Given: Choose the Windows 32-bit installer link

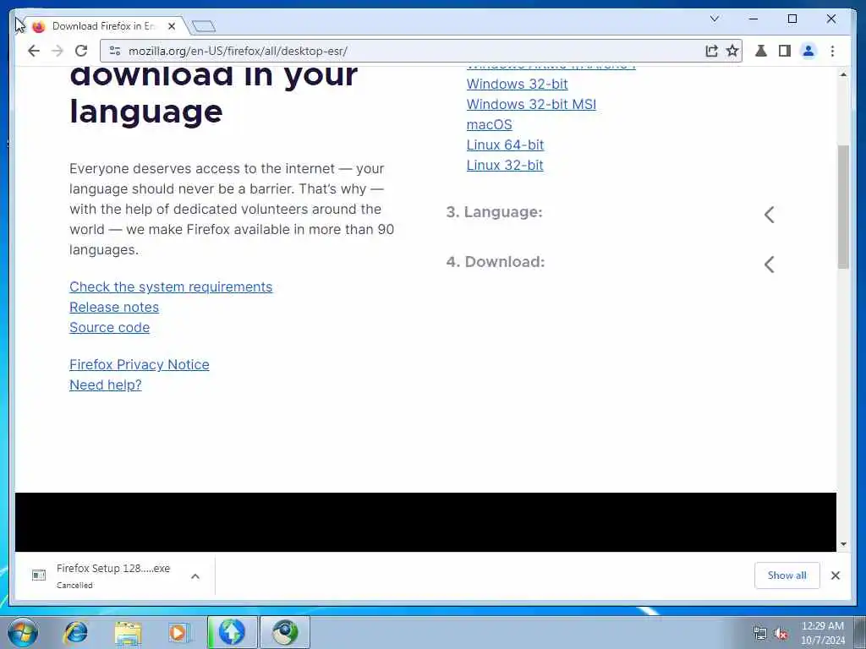Looking at the screenshot, I should tap(517, 84).
